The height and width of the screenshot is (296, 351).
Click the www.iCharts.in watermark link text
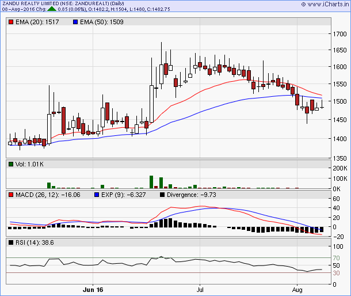click(x=328, y=4)
